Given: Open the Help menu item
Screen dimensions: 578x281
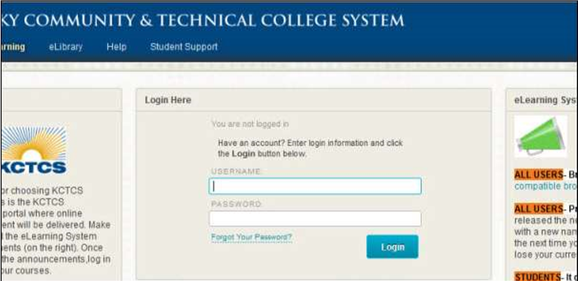Looking at the screenshot, I should 116,47.
